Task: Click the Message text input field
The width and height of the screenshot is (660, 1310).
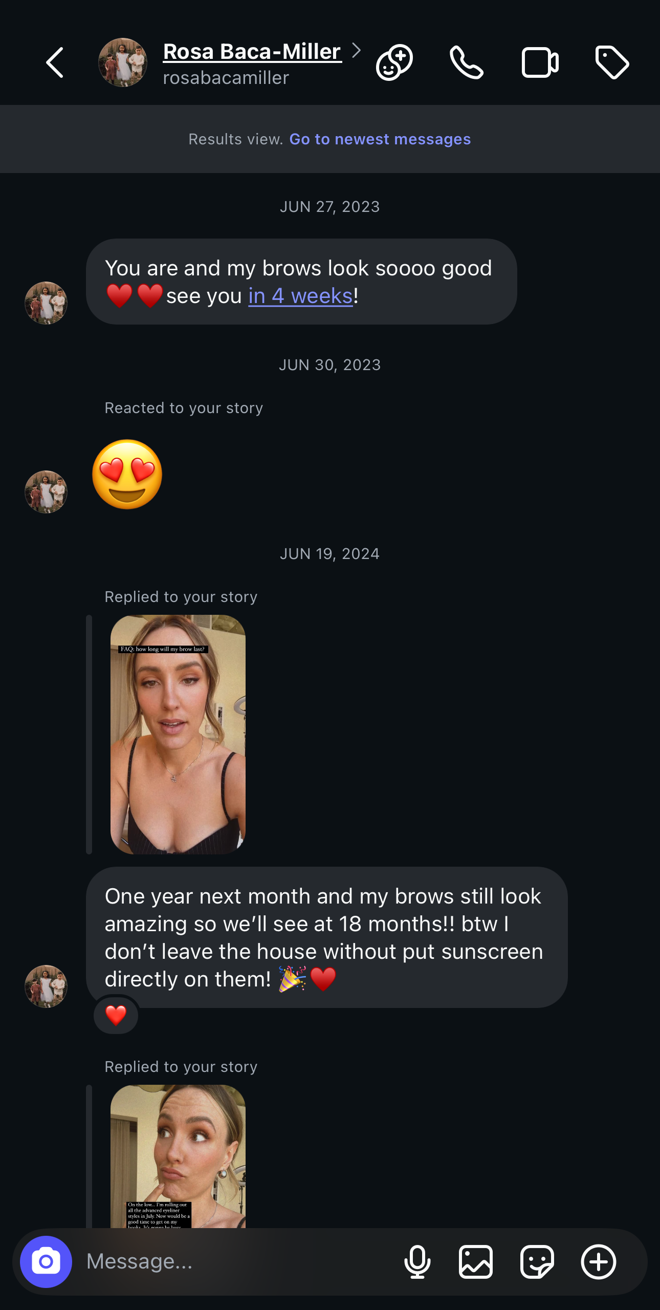Action: point(235,1261)
